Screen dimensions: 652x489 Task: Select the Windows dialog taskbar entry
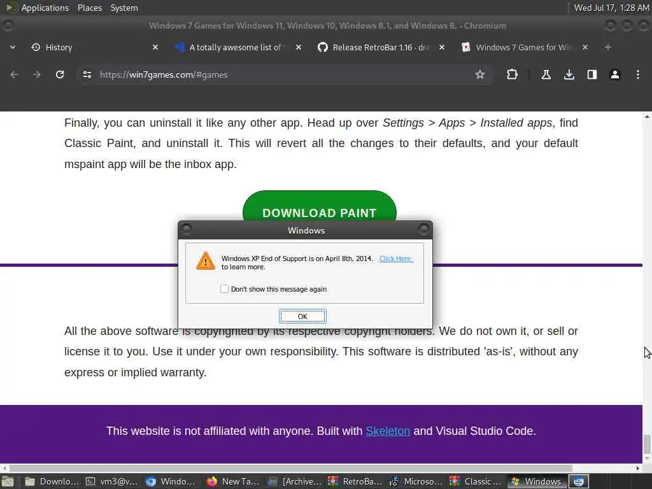pyautogui.click(x=537, y=481)
